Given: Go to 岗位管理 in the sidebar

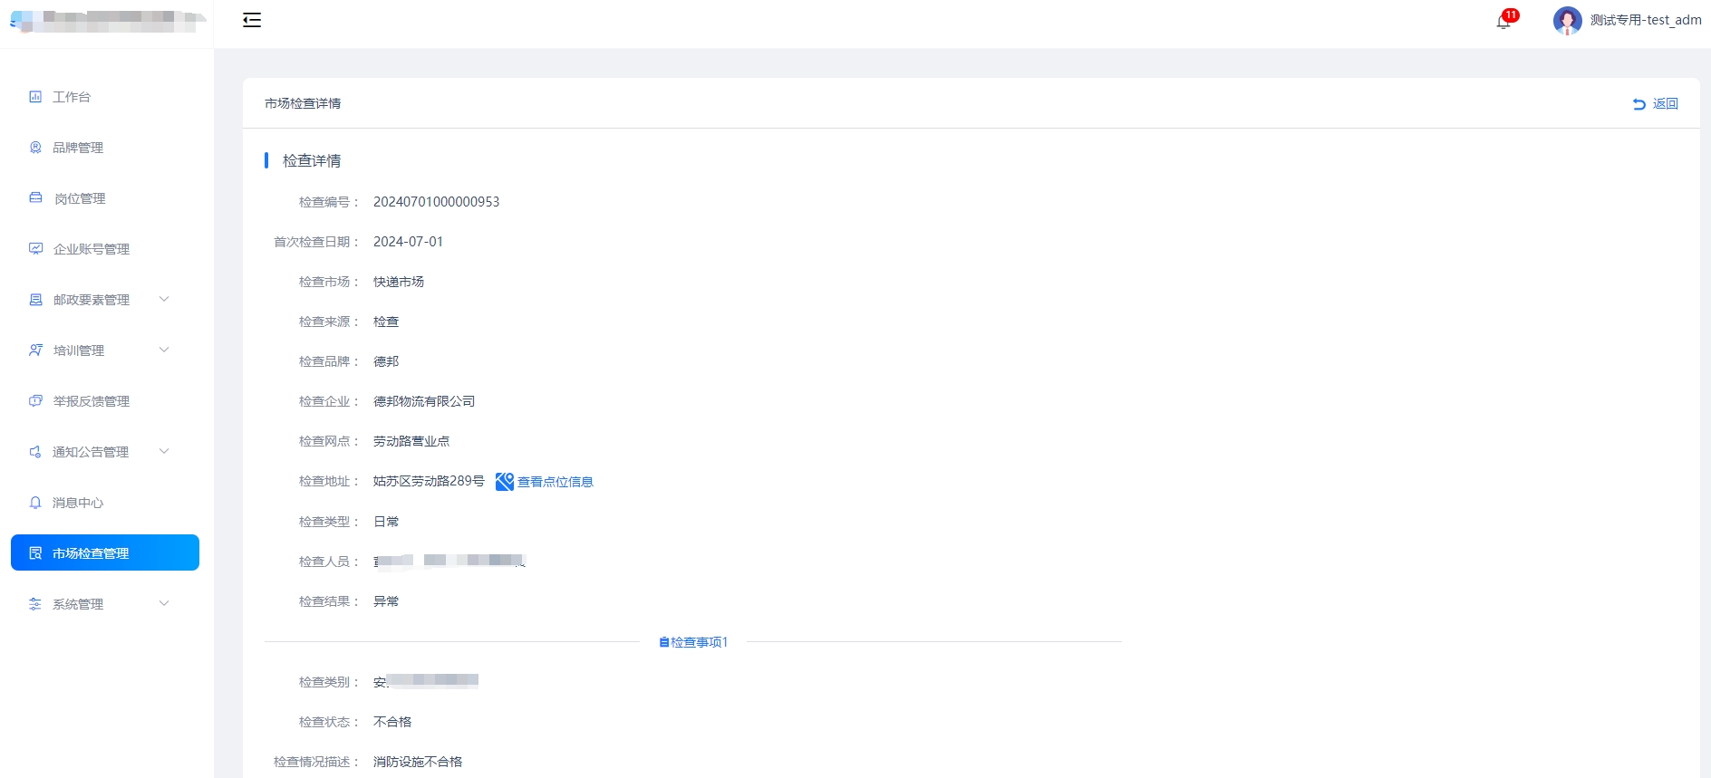Looking at the screenshot, I should point(105,197).
